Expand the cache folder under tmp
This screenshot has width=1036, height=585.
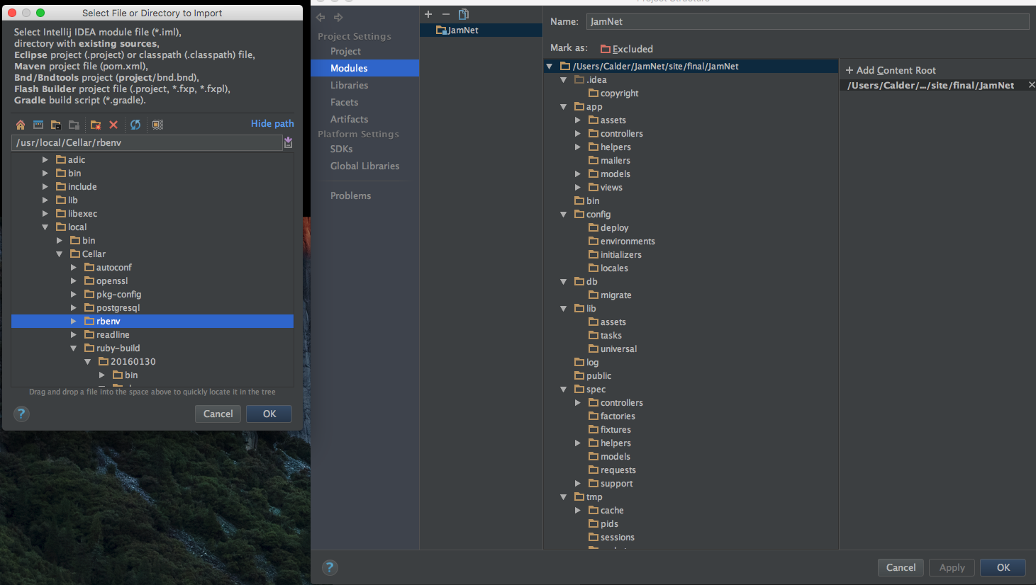[578, 511]
